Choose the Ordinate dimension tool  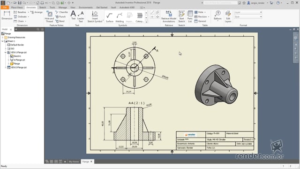[20, 17]
